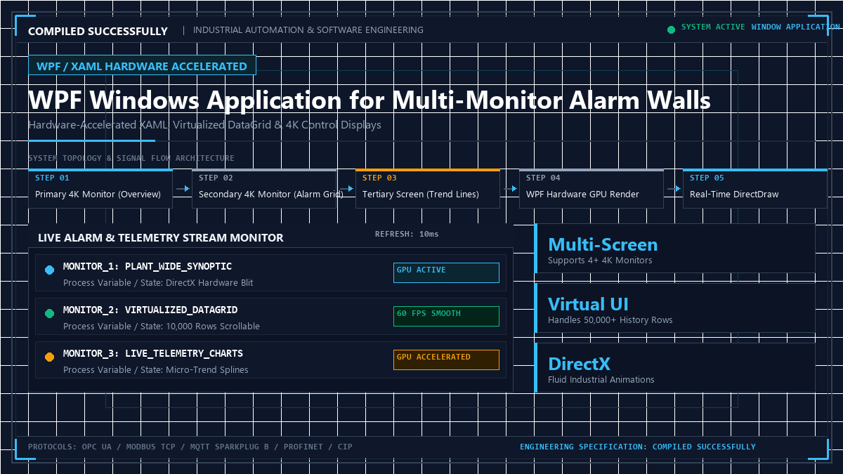Image resolution: width=843 pixels, height=474 pixels.
Task: Select the MONITOR_1: PLANT_WIDE_SYNOPTIC row title
Action: pos(148,267)
